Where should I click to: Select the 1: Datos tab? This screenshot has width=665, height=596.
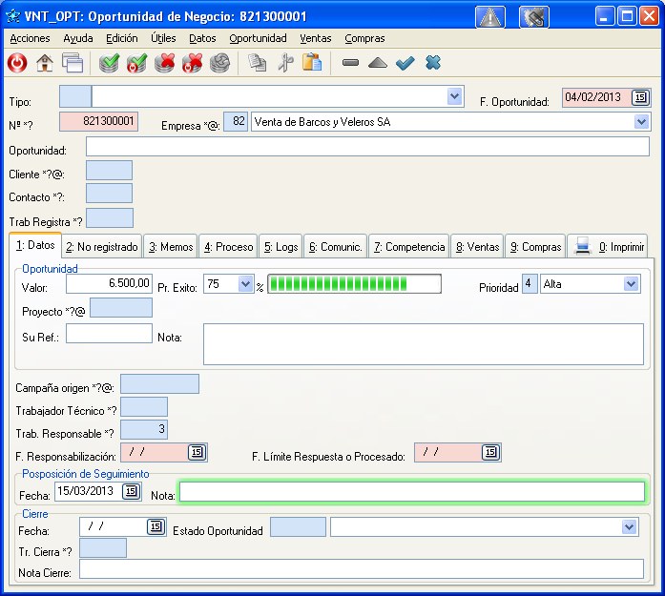point(35,245)
